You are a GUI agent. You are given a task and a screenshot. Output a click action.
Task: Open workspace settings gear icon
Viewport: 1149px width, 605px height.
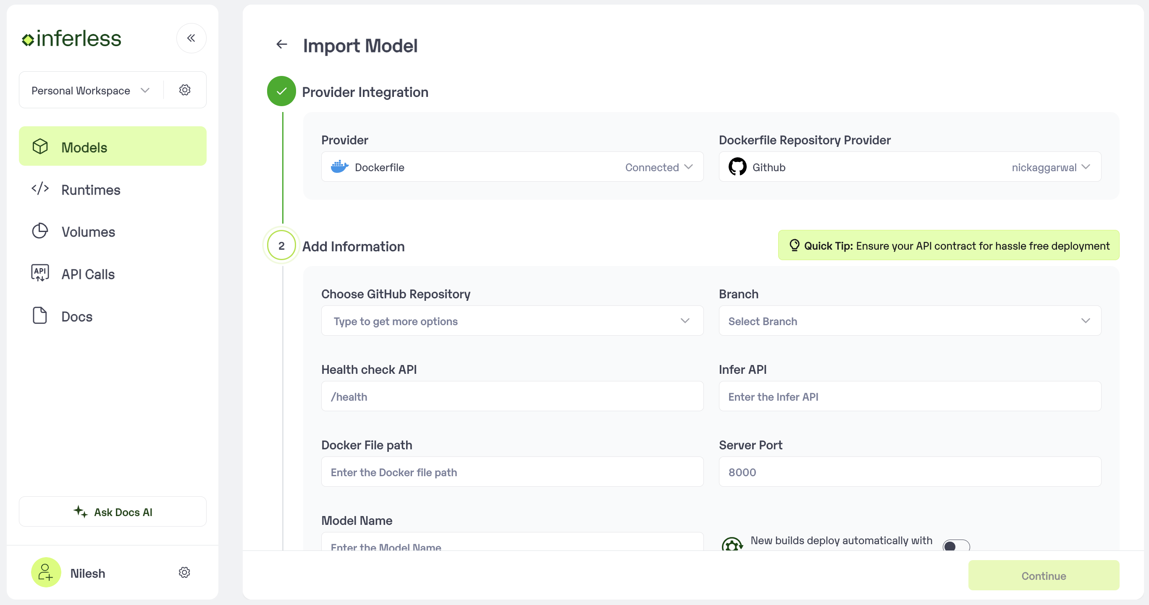click(x=185, y=90)
